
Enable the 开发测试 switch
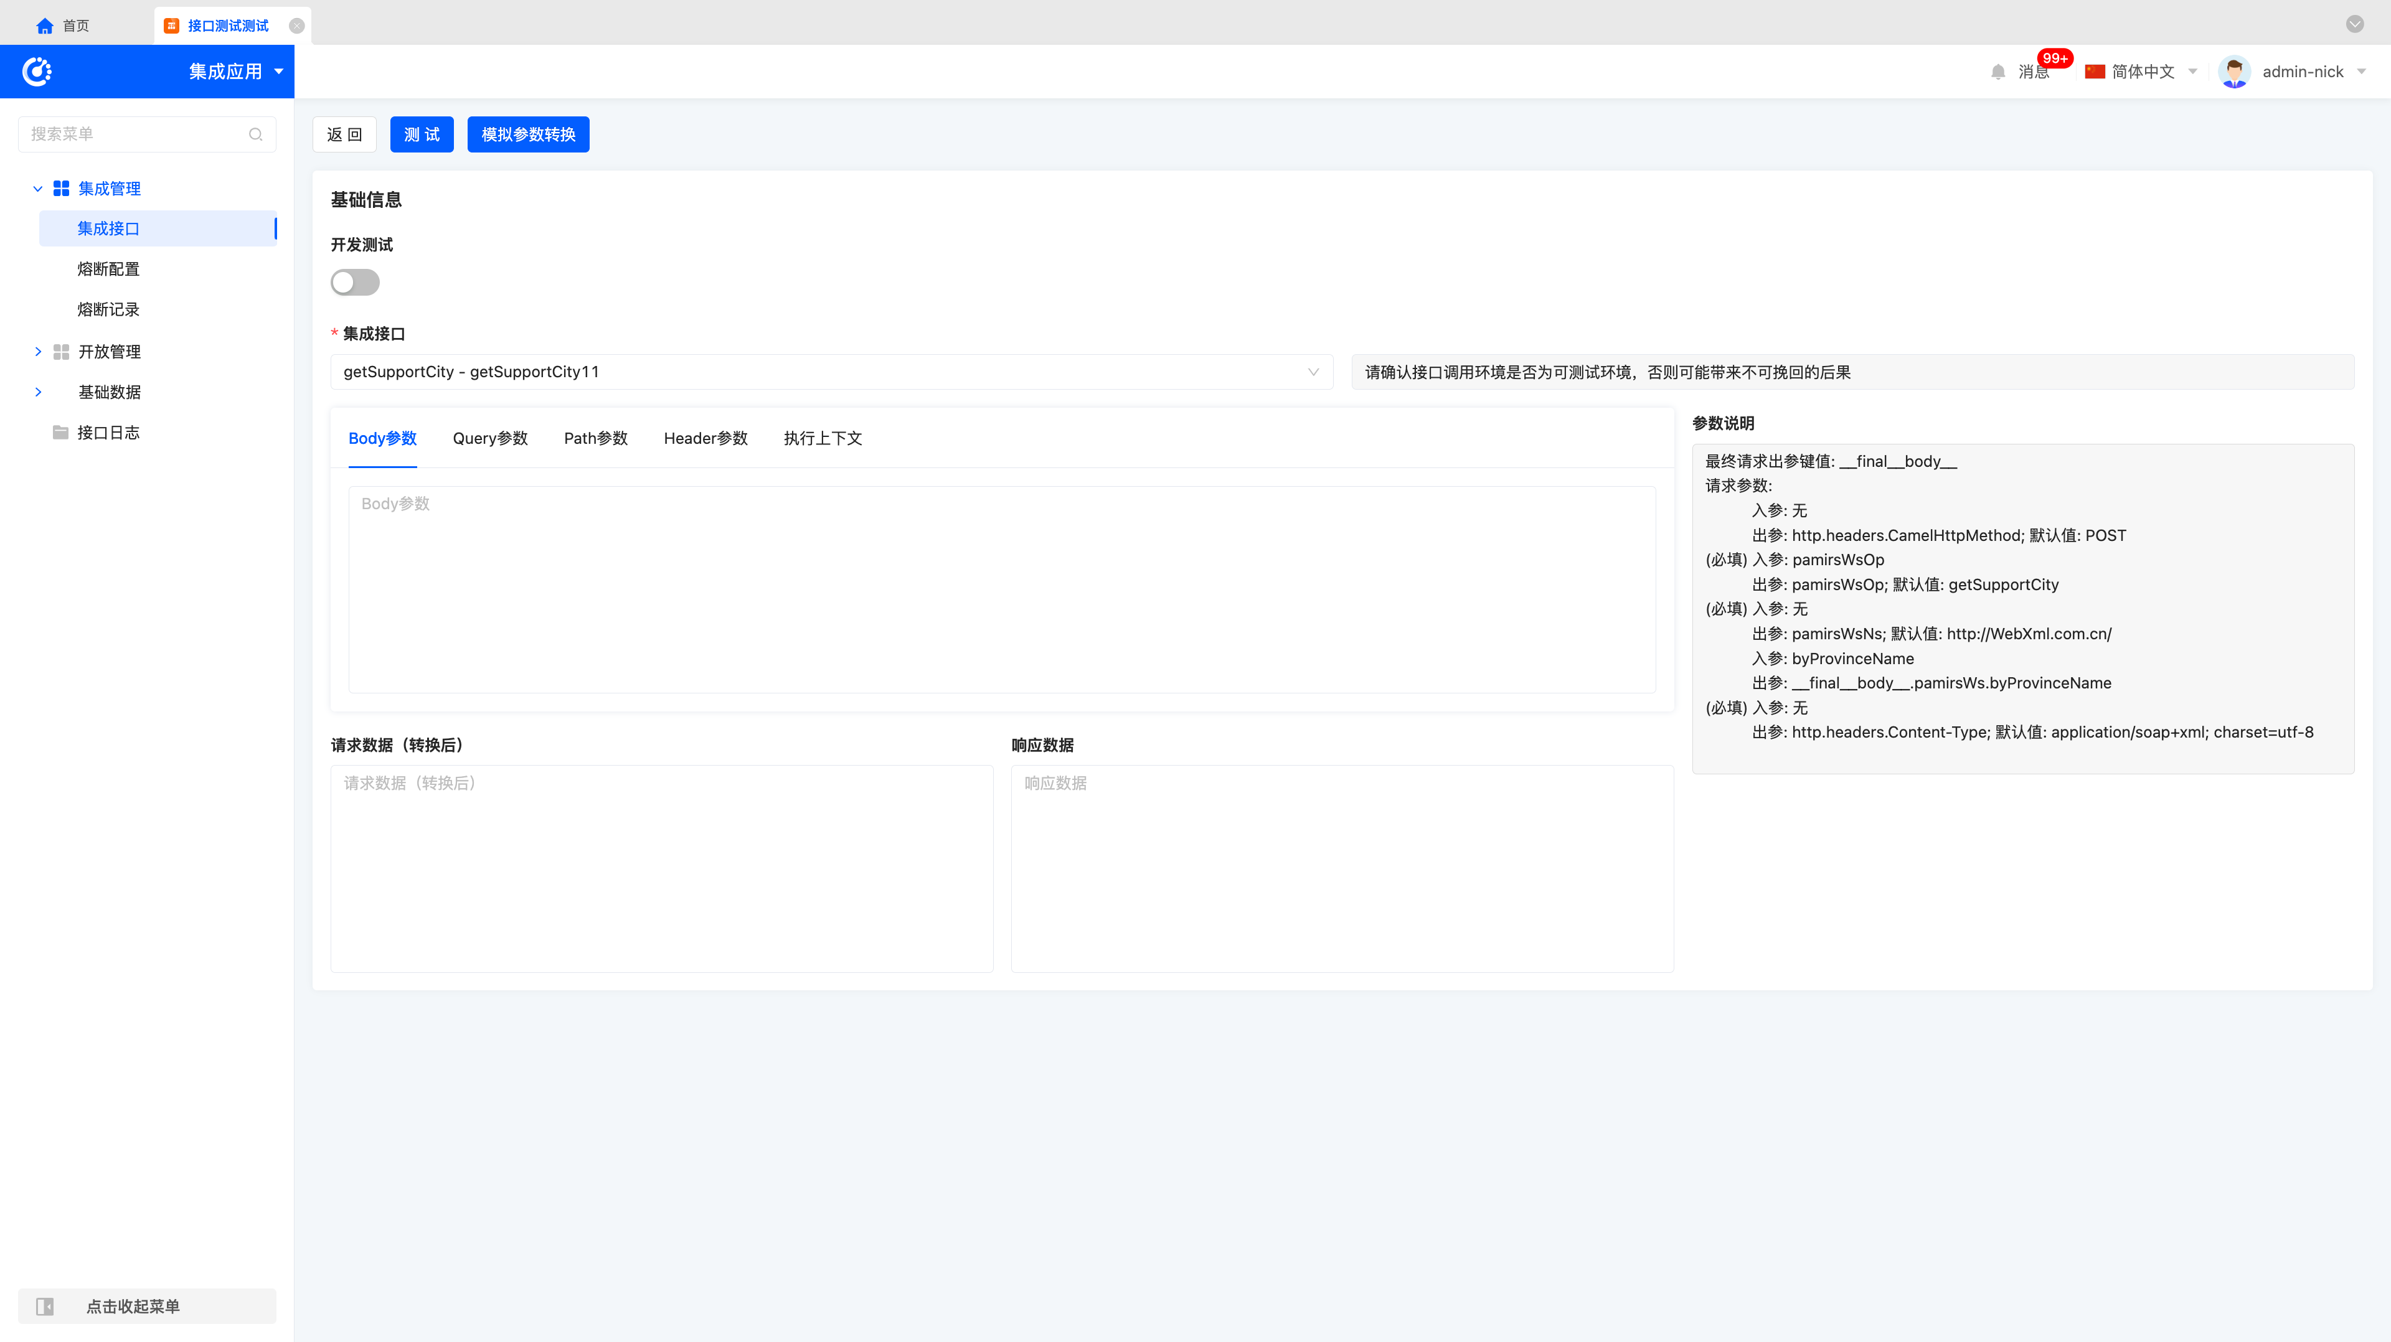tap(354, 282)
